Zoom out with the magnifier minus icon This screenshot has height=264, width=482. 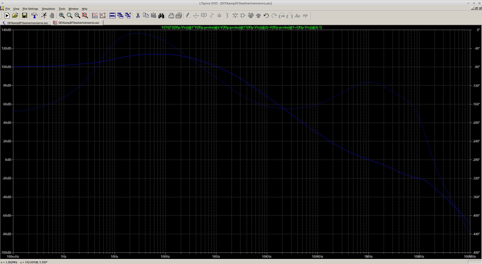(x=77, y=16)
